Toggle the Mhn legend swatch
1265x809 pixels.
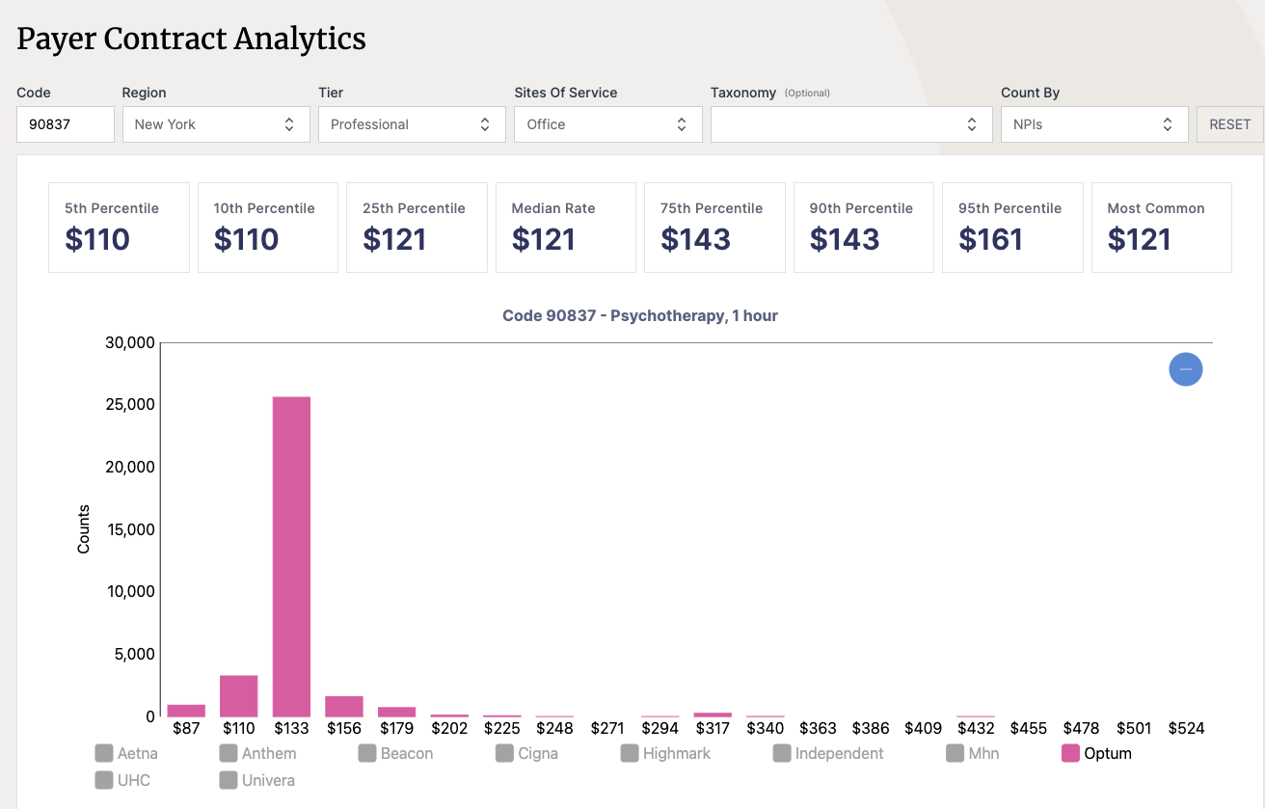click(955, 753)
